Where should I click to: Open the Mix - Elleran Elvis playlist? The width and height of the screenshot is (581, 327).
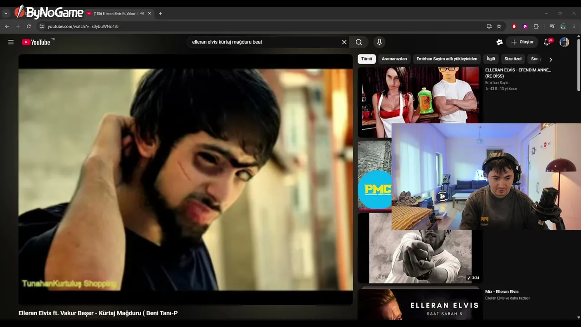click(x=502, y=292)
